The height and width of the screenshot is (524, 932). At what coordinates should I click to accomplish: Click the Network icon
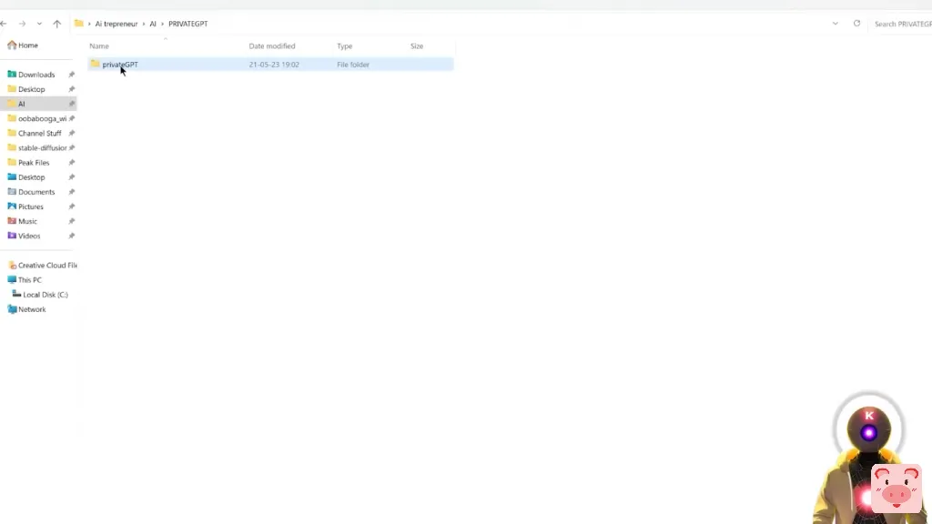click(12, 309)
